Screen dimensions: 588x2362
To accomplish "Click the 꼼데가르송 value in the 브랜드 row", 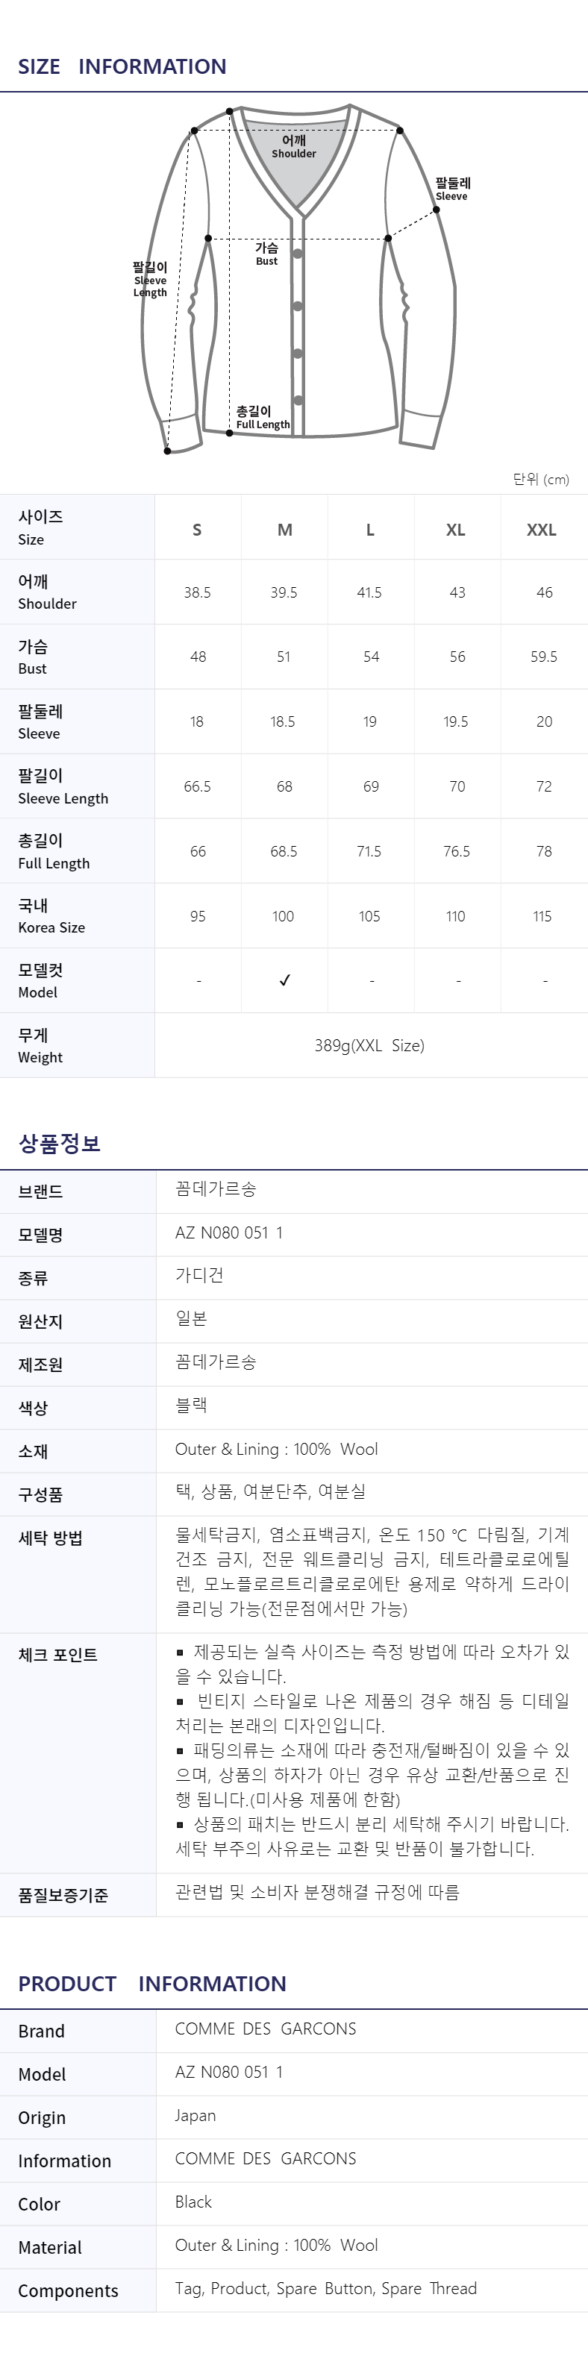I will [216, 1189].
